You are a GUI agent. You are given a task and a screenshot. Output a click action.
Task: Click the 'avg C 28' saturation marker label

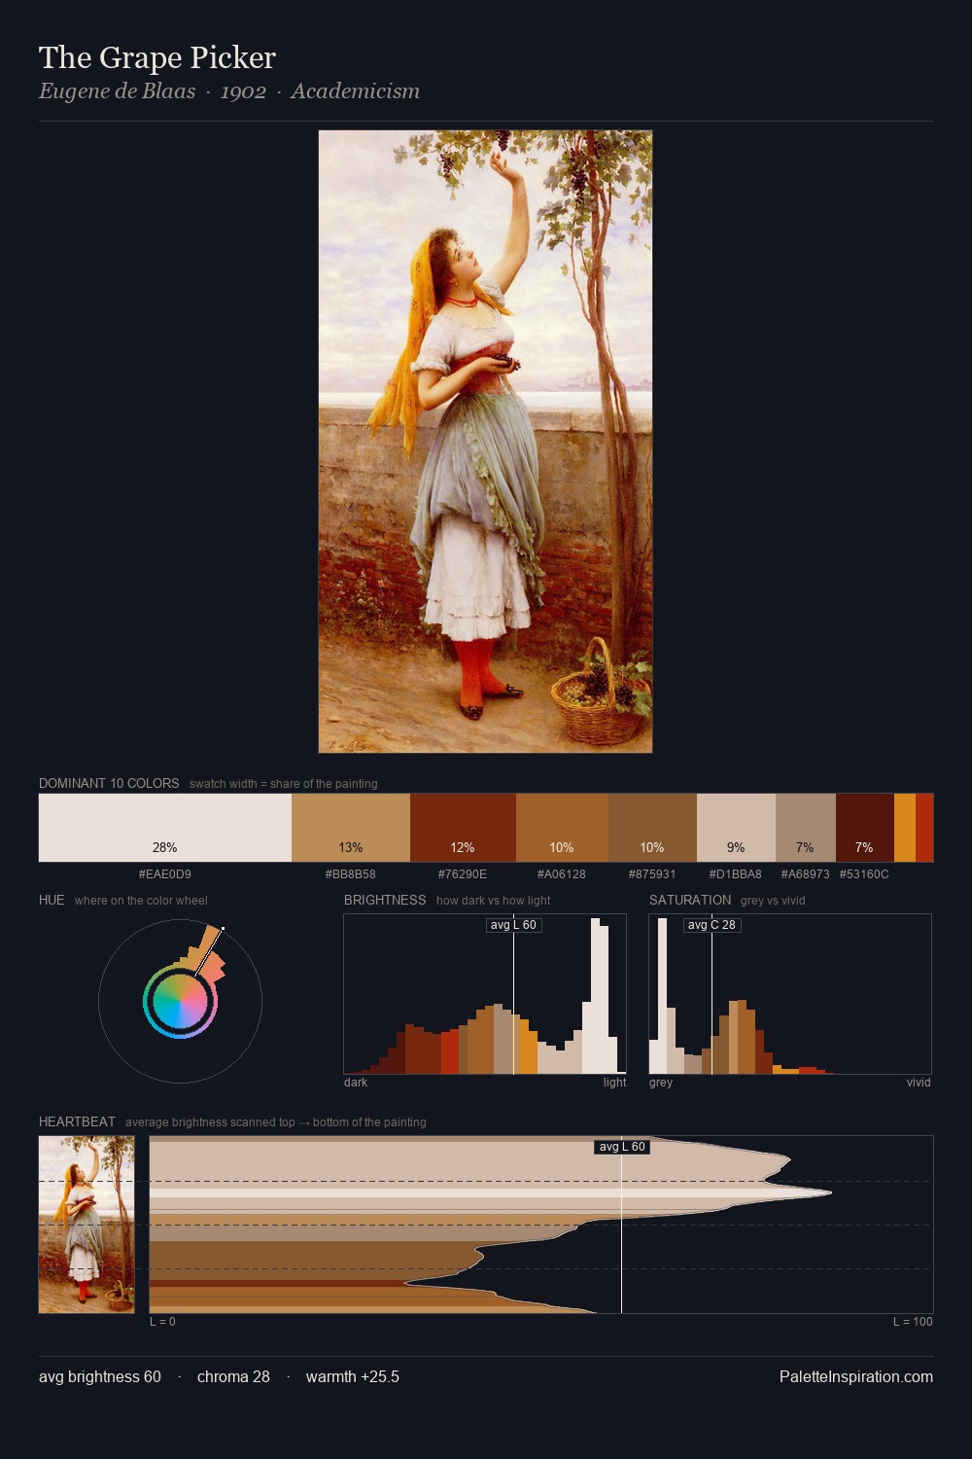(712, 925)
